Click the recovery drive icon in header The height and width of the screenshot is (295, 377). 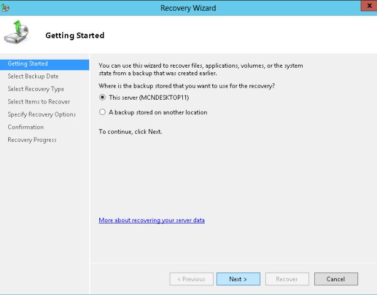(16, 32)
